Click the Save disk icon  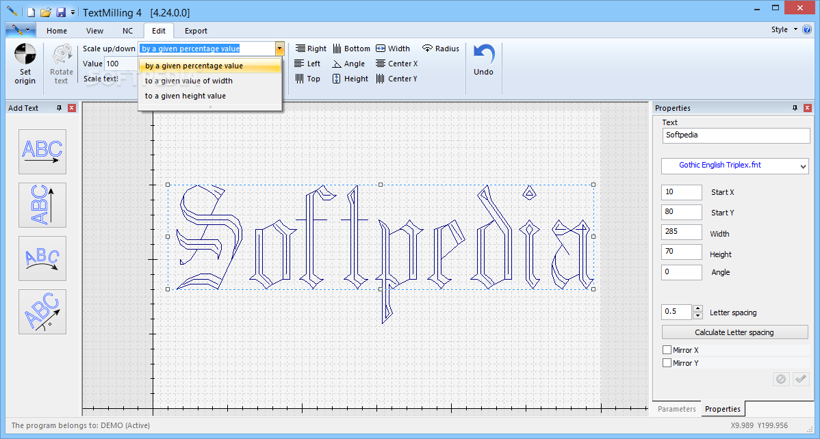coord(61,12)
